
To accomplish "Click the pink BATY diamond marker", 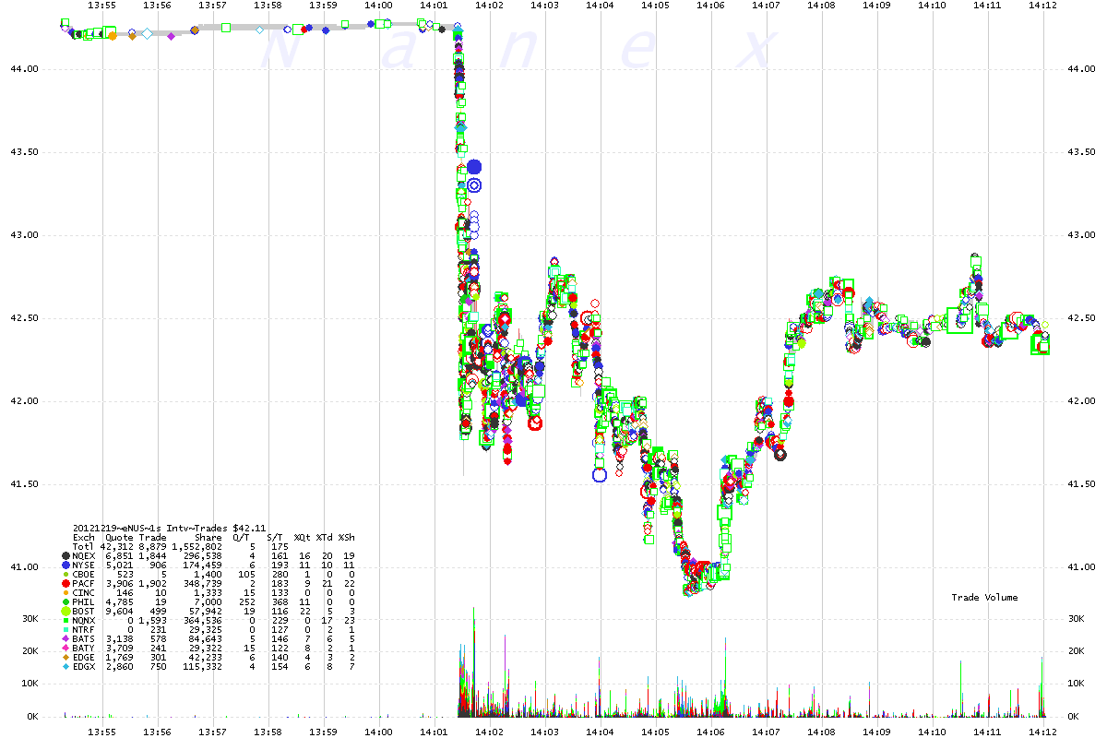I will (65, 648).
